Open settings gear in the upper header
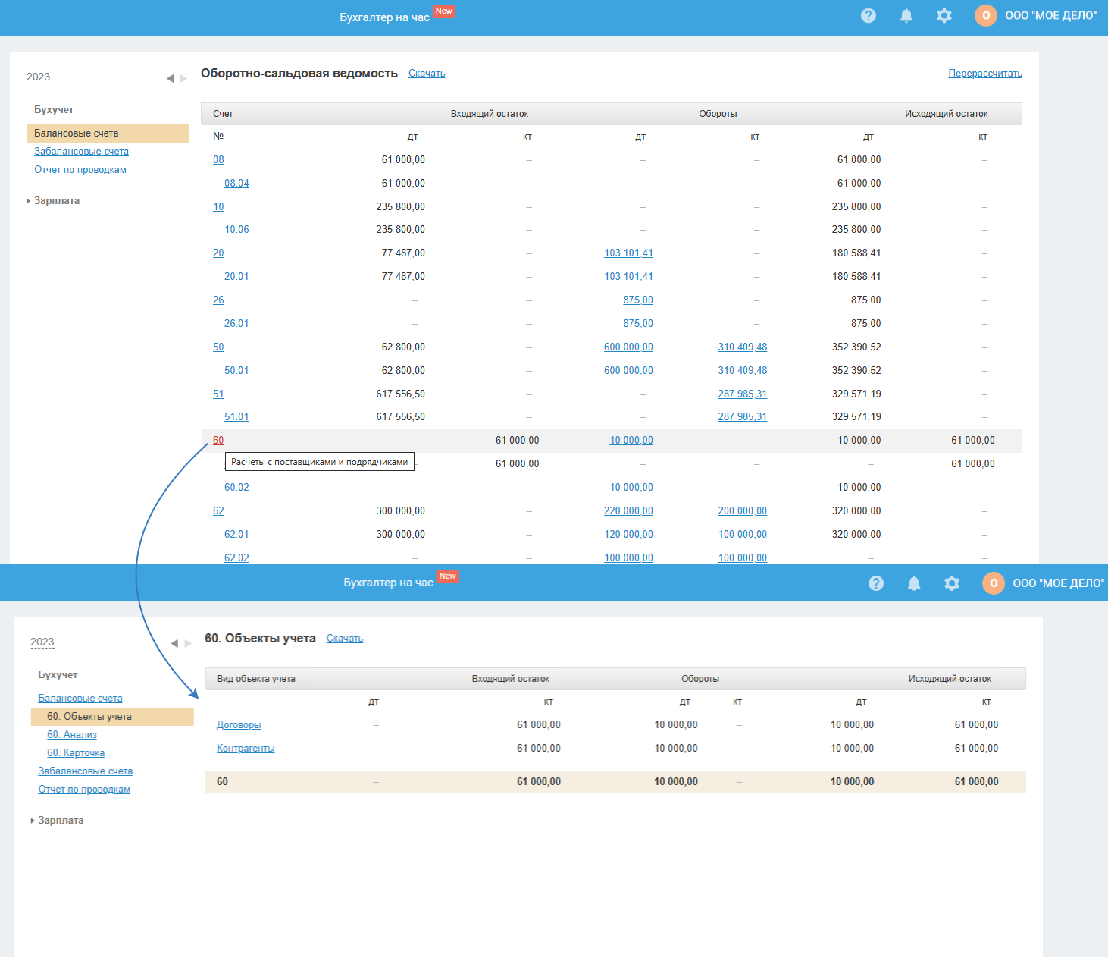1108x958 pixels. 944,15
